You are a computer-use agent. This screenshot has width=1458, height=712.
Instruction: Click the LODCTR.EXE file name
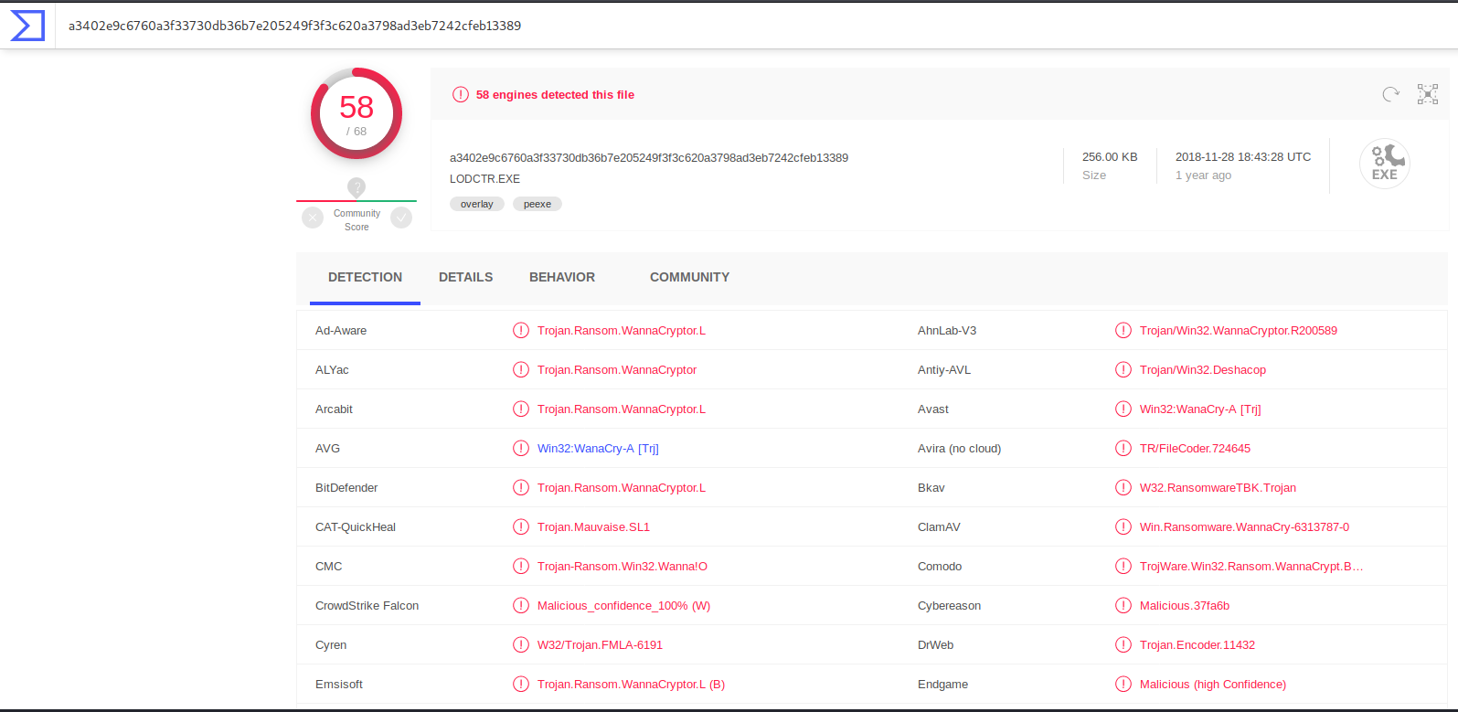coord(484,178)
